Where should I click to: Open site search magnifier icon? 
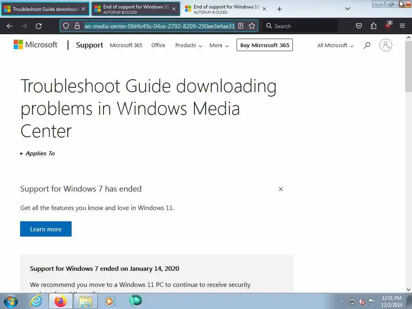367,45
